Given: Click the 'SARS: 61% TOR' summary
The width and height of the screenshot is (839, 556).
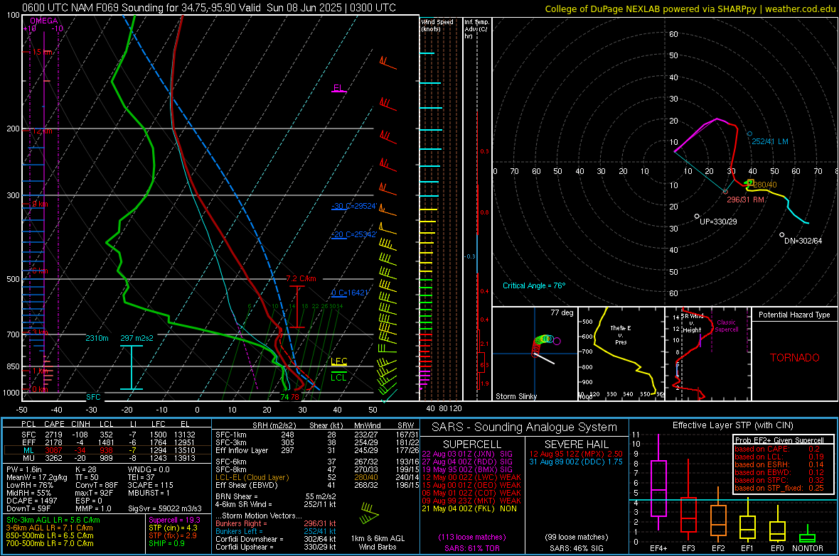Looking at the screenshot, I should click(x=472, y=548).
